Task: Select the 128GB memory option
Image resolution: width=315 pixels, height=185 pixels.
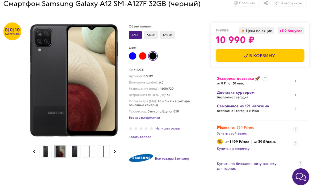Action: [167, 35]
